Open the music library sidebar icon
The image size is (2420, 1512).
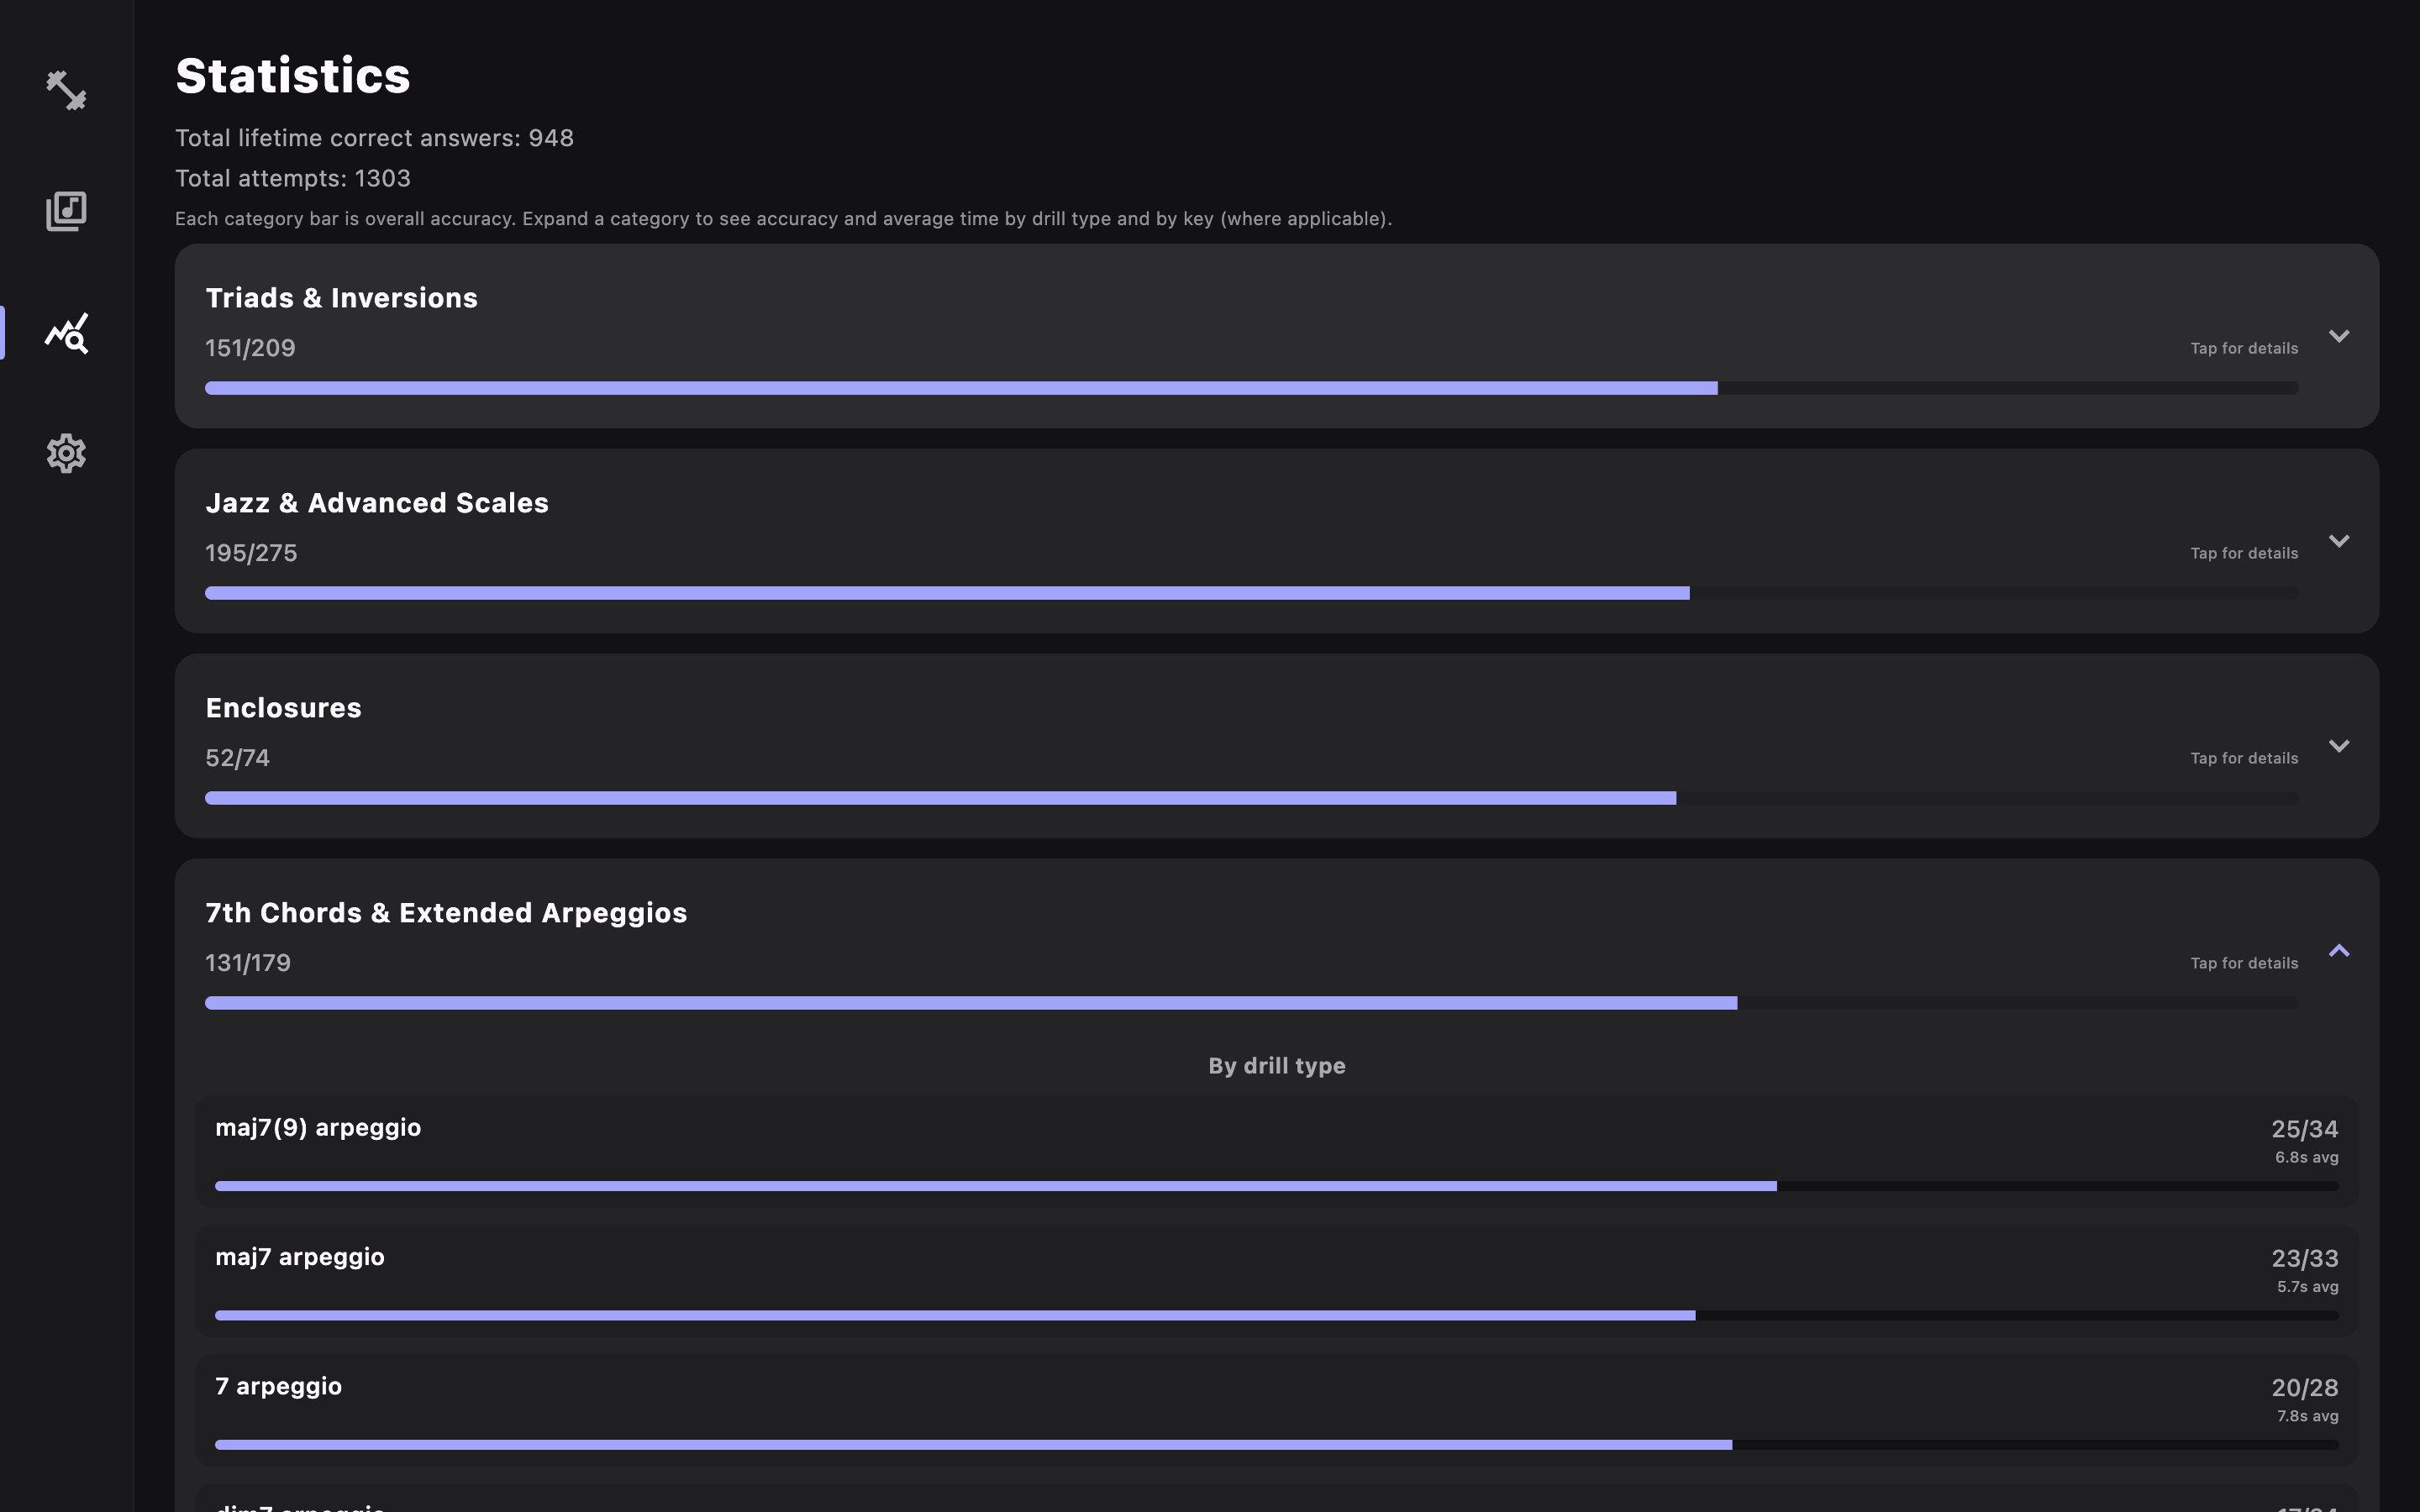tap(66, 211)
